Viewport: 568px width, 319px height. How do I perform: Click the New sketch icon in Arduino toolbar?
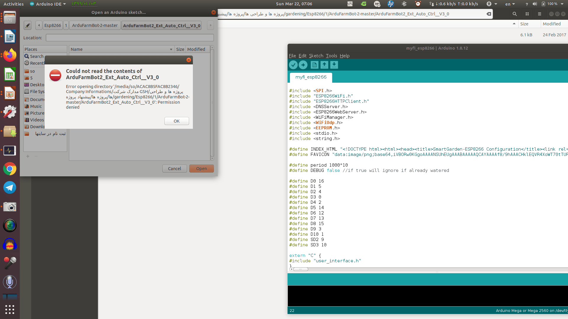tap(314, 65)
